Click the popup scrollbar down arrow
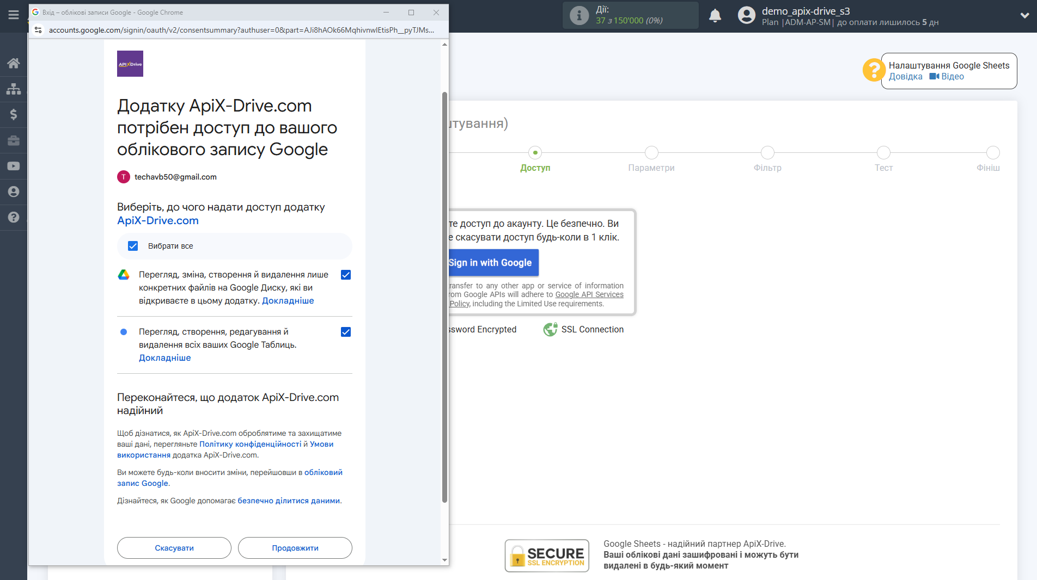 (x=444, y=560)
